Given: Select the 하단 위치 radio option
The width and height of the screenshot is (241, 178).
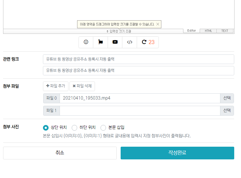Looking at the screenshot, I should (74, 128).
